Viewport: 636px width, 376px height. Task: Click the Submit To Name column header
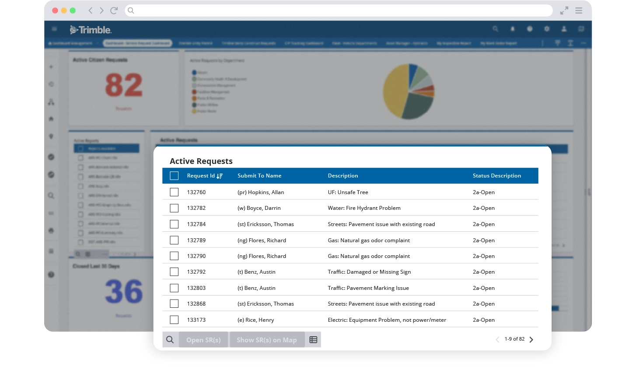tap(259, 176)
